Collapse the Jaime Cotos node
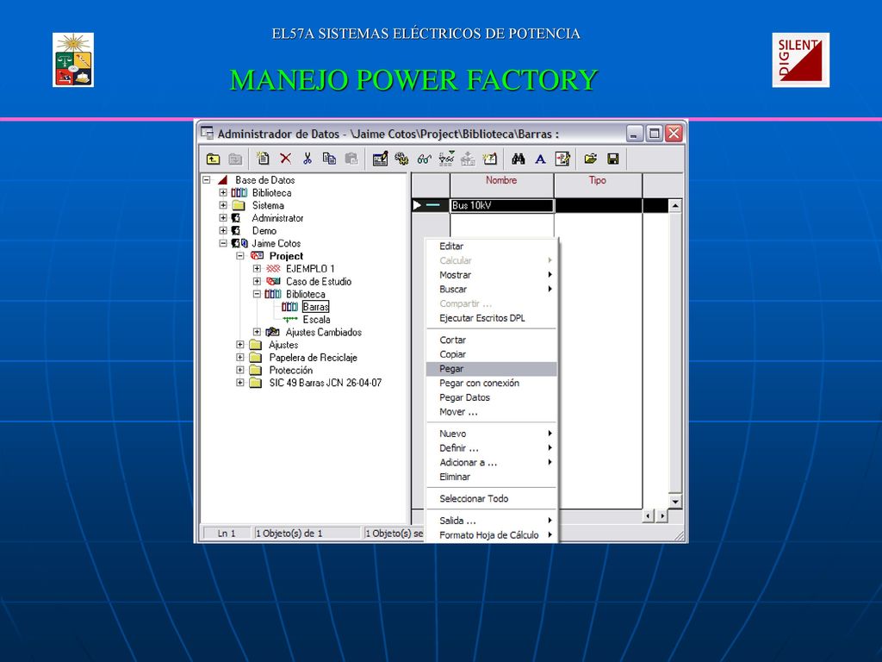 (x=223, y=243)
